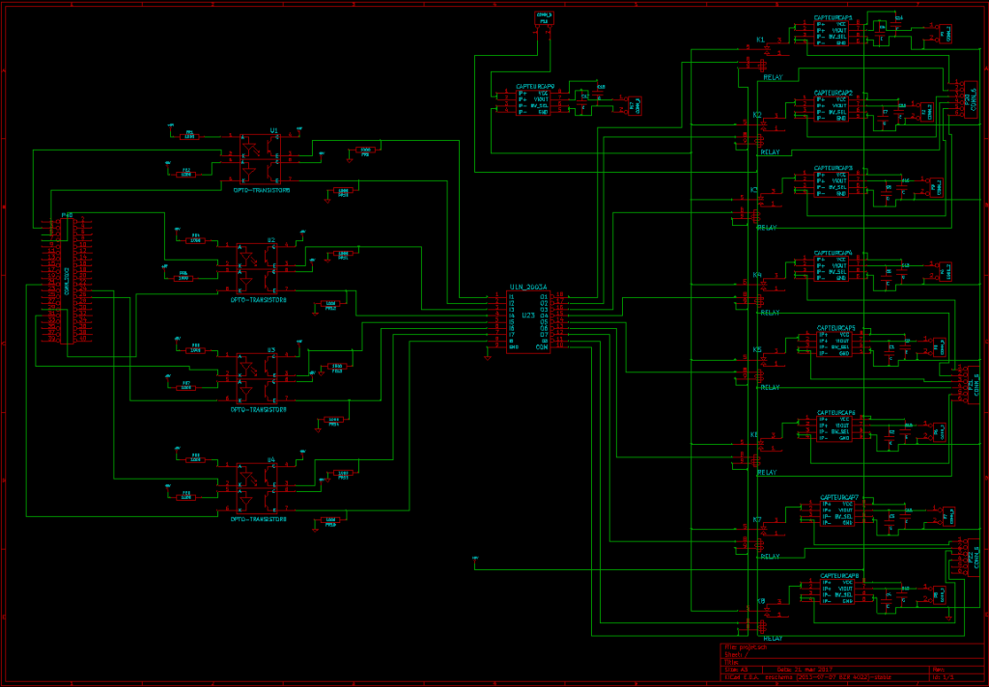989x687 pixels.
Task: Select the ULN_2003A U23 driver chip
Action: [x=528, y=321]
